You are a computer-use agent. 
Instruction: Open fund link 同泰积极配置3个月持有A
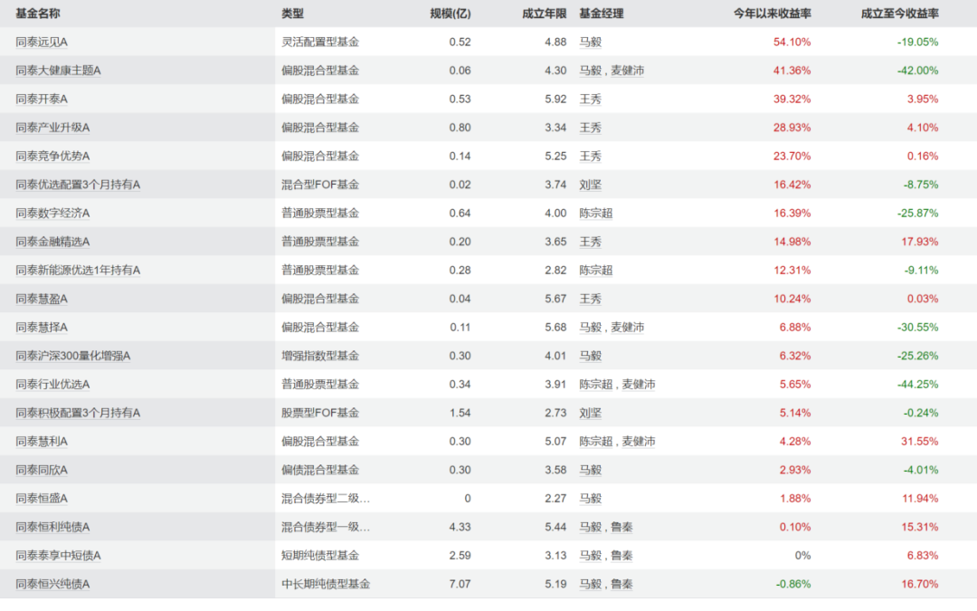tap(78, 413)
